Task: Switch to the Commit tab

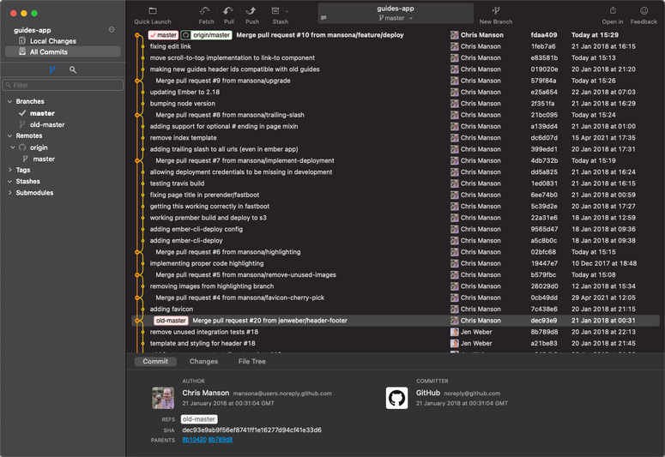Action: pyautogui.click(x=155, y=362)
